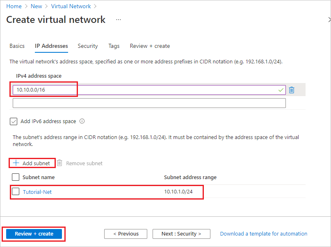Click the Review + create button
The width and height of the screenshot is (331, 247).
33,234
